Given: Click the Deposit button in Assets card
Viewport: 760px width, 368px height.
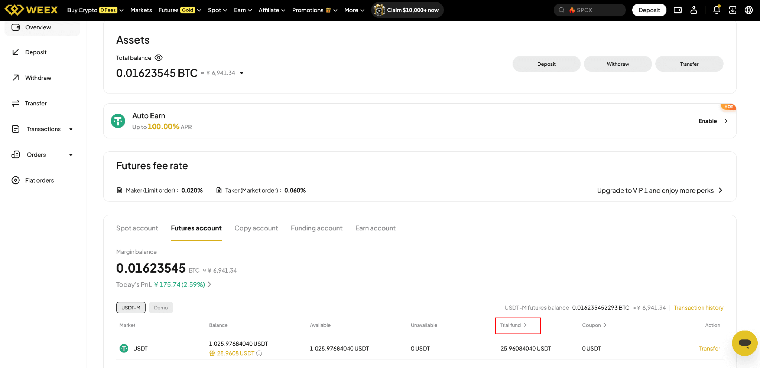Looking at the screenshot, I should (x=546, y=64).
